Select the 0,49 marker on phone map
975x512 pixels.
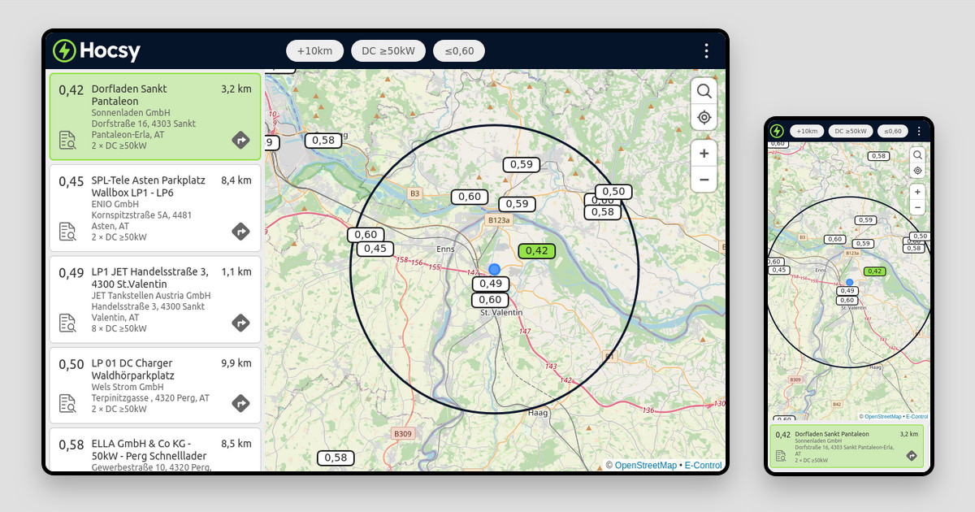847,290
